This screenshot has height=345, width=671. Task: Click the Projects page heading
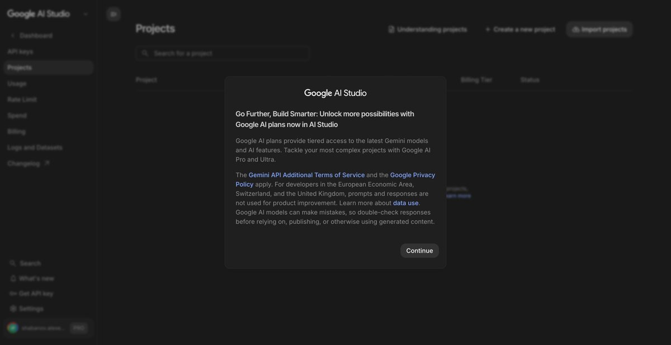coord(155,29)
